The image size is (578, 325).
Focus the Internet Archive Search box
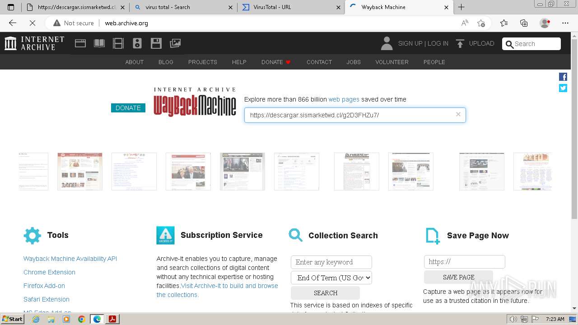click(531, 44)
